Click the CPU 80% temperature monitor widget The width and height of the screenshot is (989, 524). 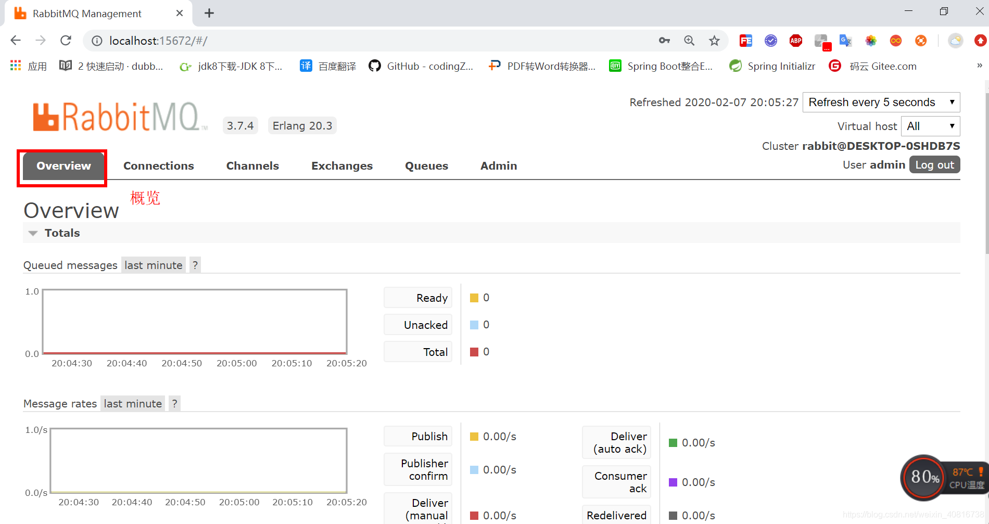pyautogui.click(x=945, y=478)
